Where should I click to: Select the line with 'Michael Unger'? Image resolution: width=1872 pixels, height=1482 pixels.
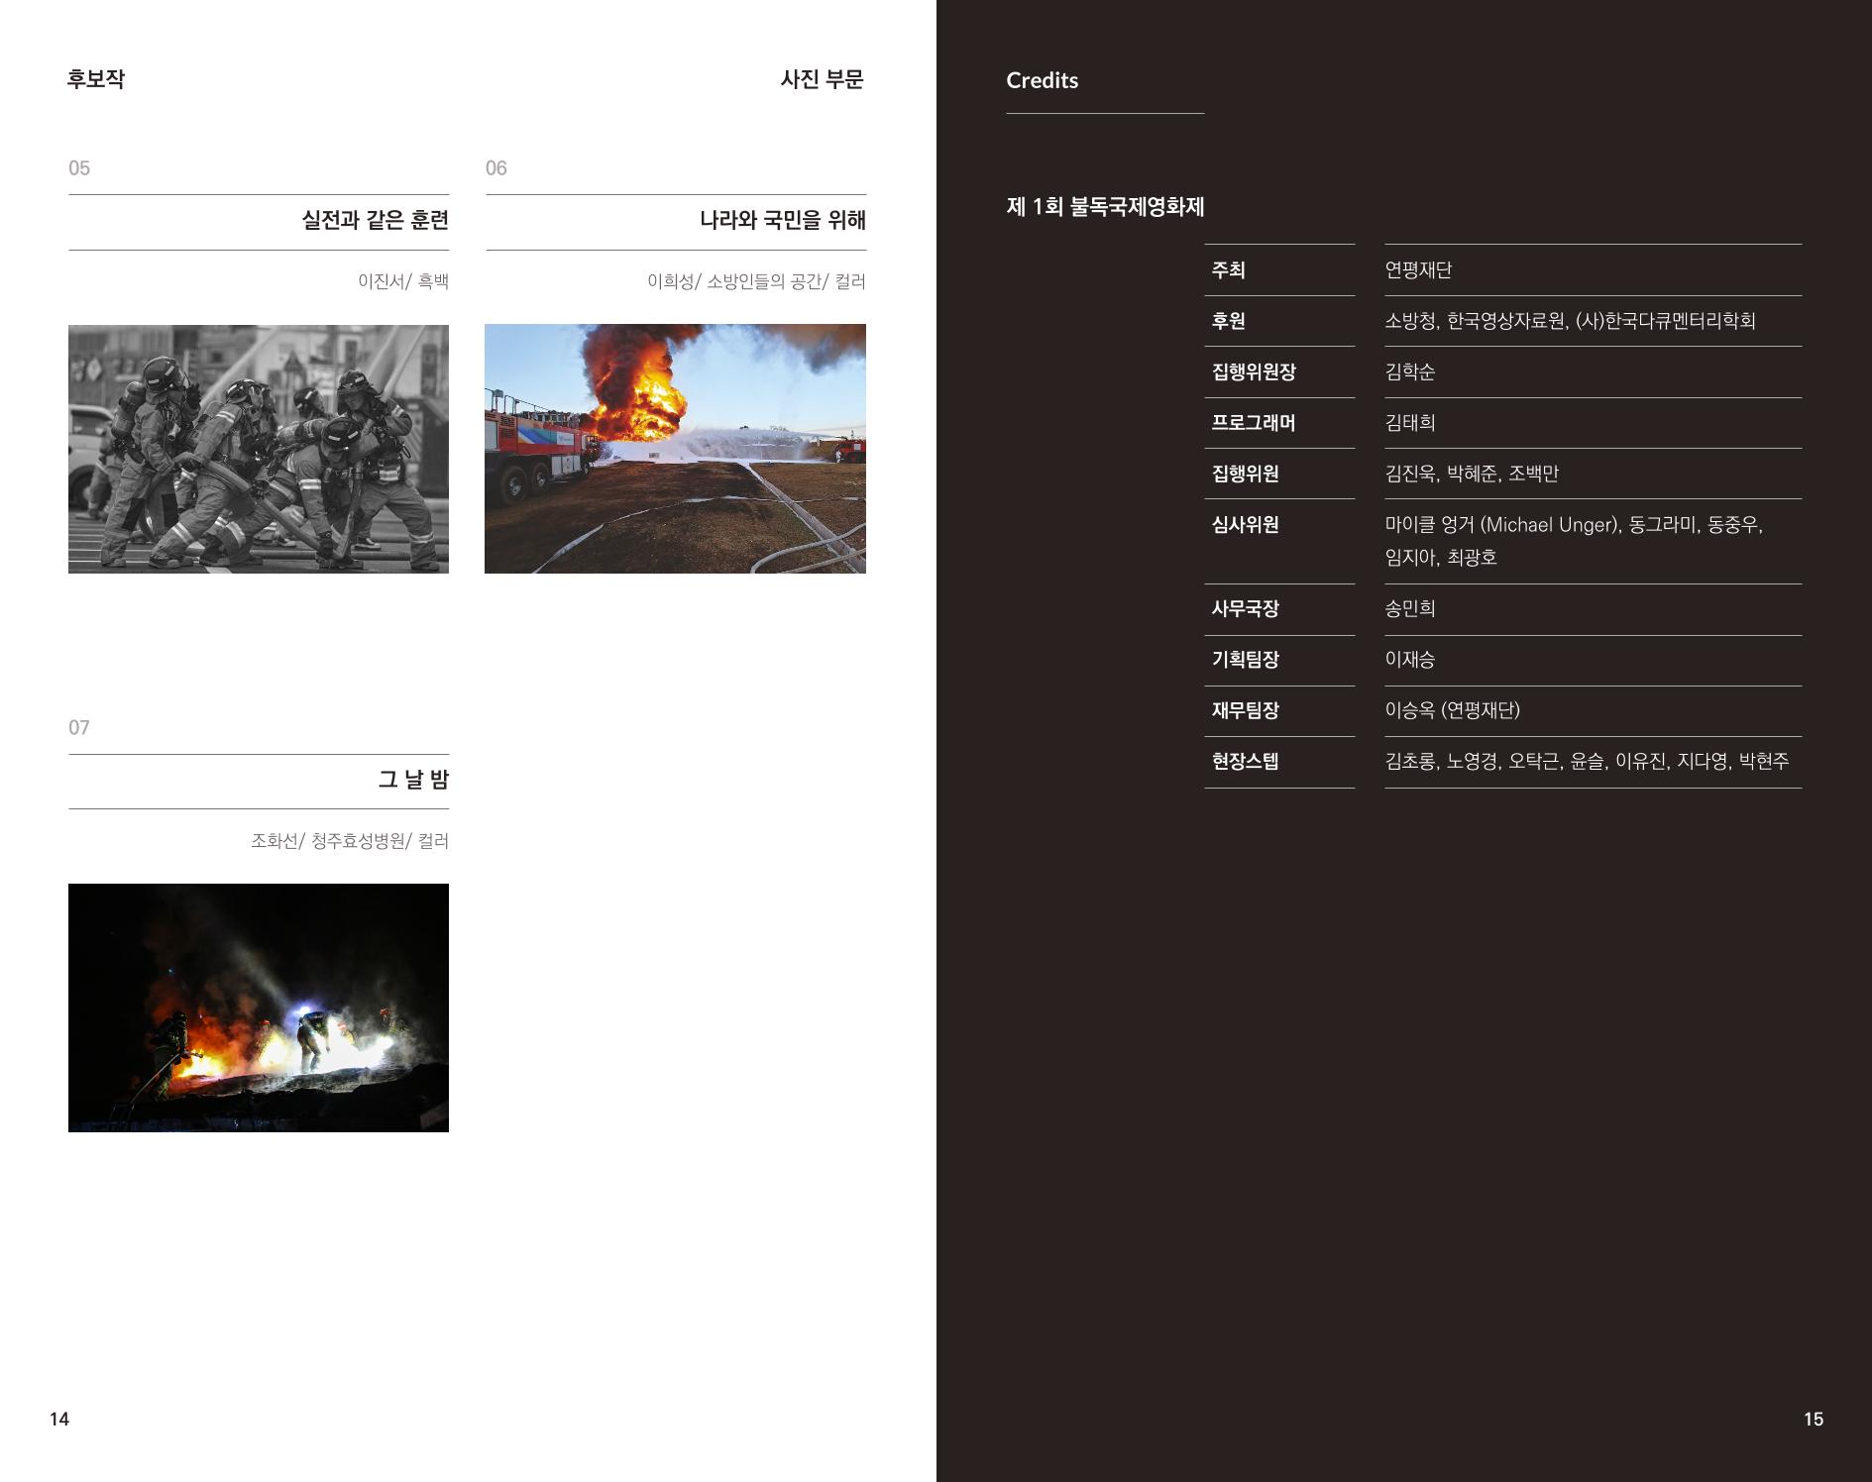1574,525
